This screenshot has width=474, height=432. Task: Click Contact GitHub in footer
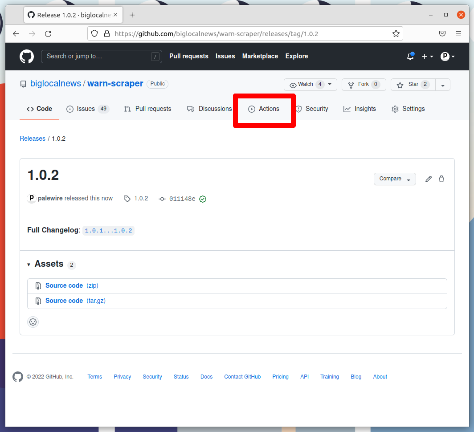(x=242, y=377)
